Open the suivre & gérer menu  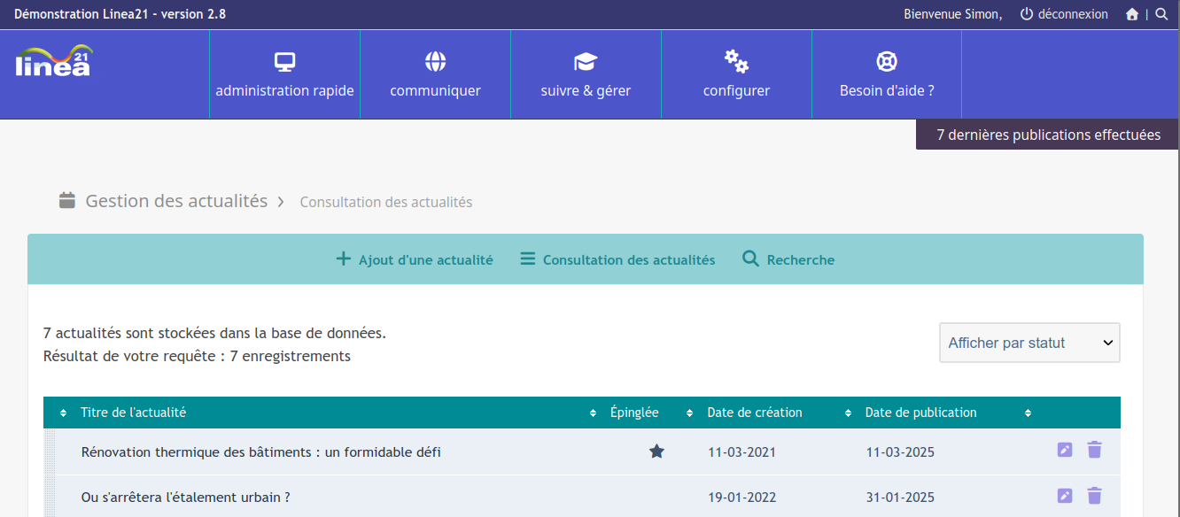point(586,74)
